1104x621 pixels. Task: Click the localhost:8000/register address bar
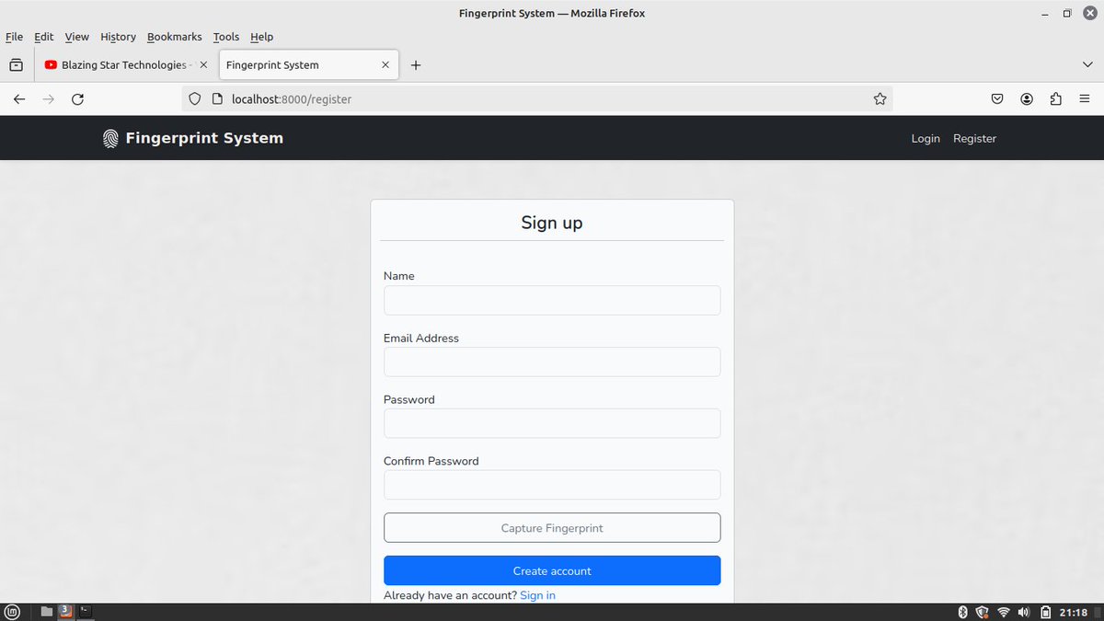click(x=538, y=99)
